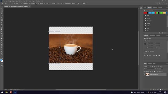Expand the Pure swatch folder
Viewport: 168px width, 94px height.
(144, 28)
